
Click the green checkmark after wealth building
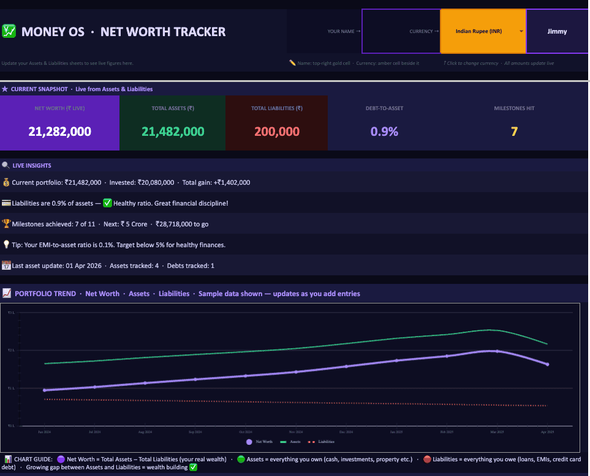[193, 467]
